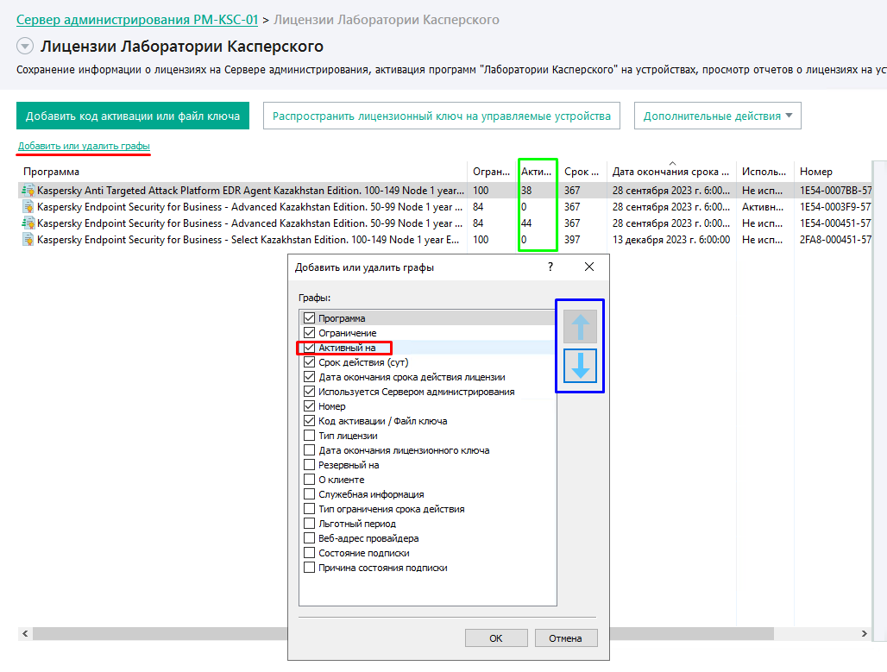Select the Kaspersky Anti Targeted Attack Platform row
The width and height of the screenshot is (887, 672).
[444, 191]
